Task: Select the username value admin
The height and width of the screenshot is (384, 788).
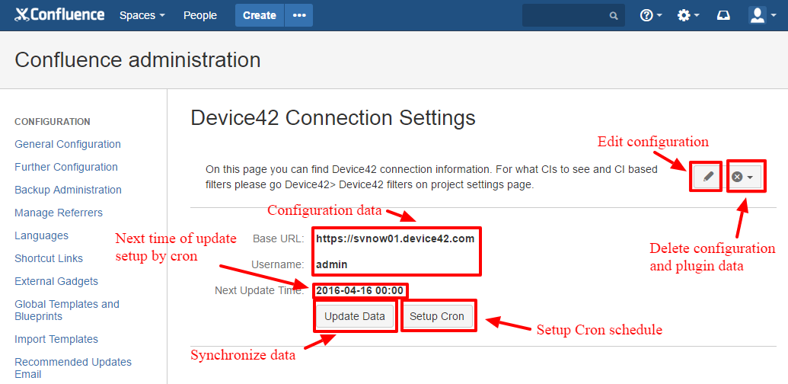Action: [332, 264]
